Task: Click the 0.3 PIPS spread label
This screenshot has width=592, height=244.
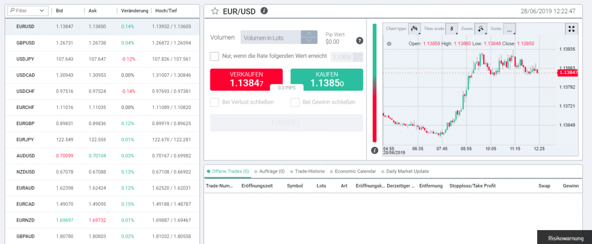Action: click(287, 87)
